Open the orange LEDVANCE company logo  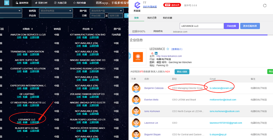pos(138,57)
